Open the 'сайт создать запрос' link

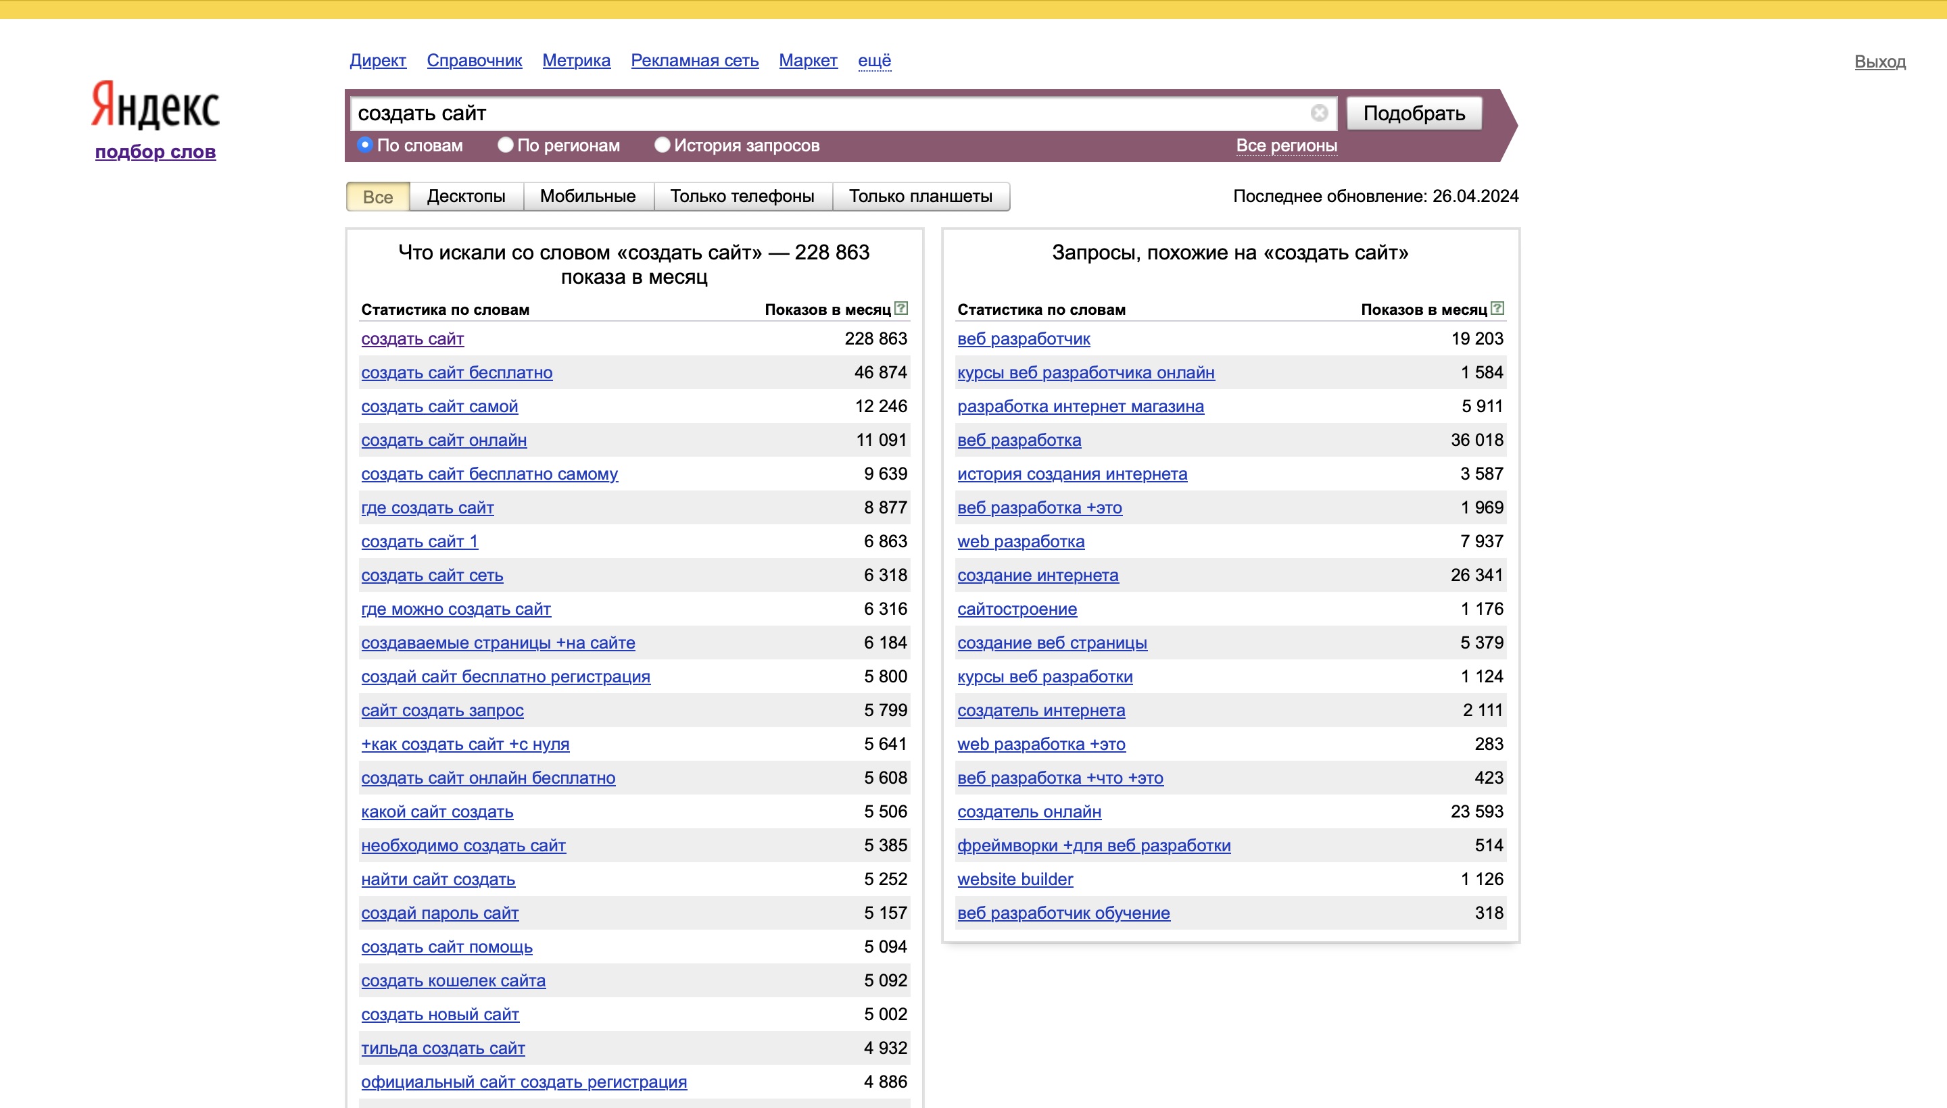[442, 711]
